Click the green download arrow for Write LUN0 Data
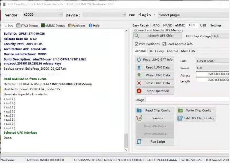Viewport: 230px width, 163px height. (139, 75)
